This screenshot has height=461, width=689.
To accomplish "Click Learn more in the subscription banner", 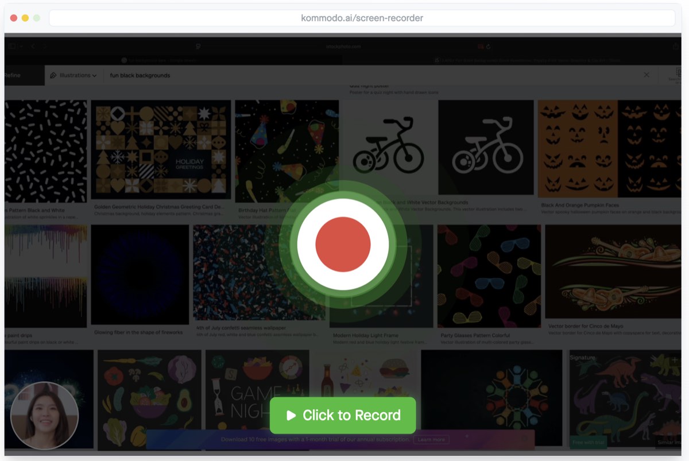I will point(431,440).
